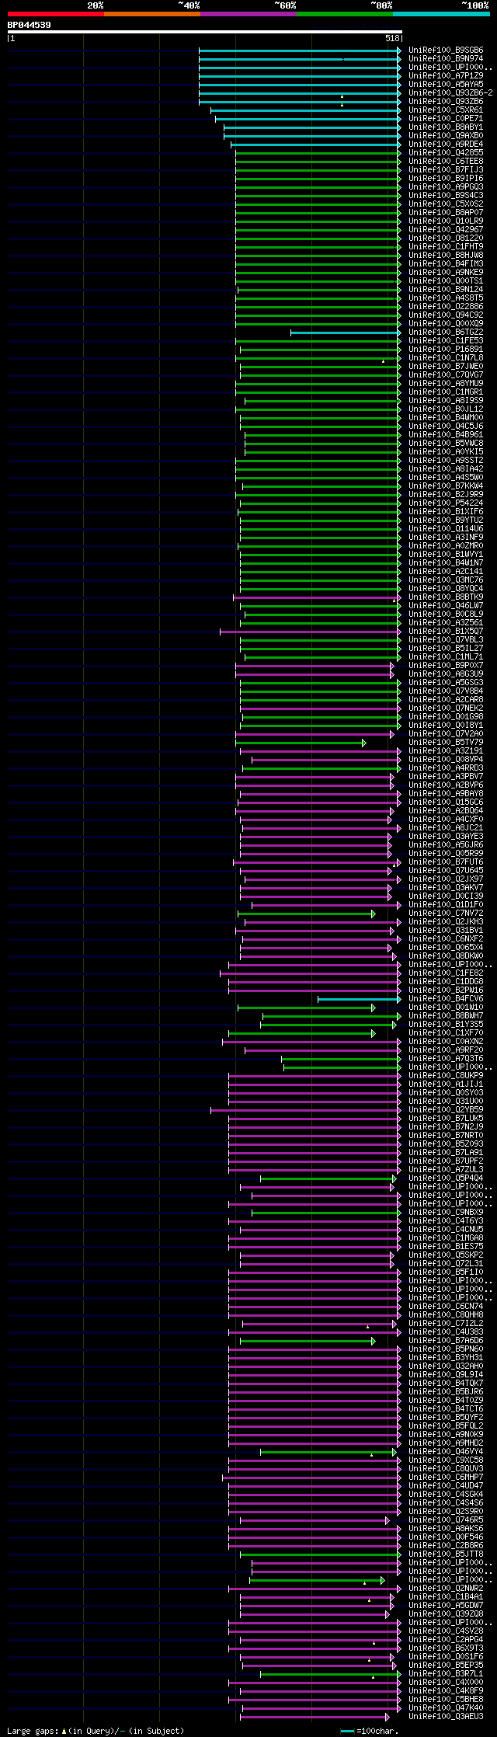Screen dimensions: 497x1737
Task: Click the UniRef100_A8YMU9 label
Action: coord(446,384)
